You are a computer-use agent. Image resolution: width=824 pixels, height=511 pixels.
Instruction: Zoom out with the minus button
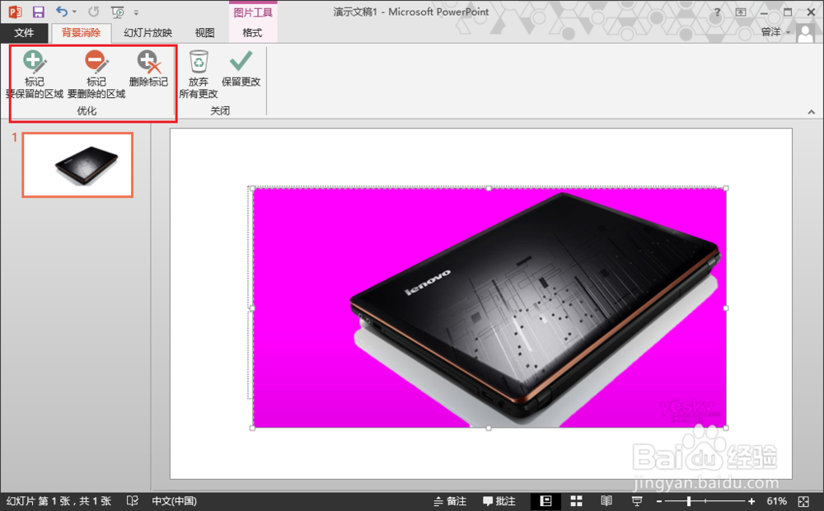pos(659,502)
